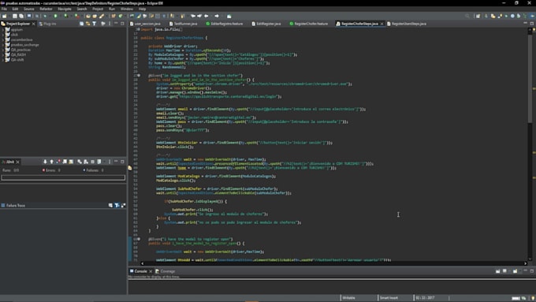Image resolution: width=536 pixels, height=302 pixels.
Task: Switch to the RegisterChofer.feature tab
Action: (x=311, y=24)
